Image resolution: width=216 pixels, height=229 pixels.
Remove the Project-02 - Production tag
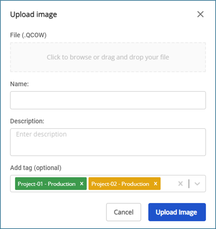(155, 184)
